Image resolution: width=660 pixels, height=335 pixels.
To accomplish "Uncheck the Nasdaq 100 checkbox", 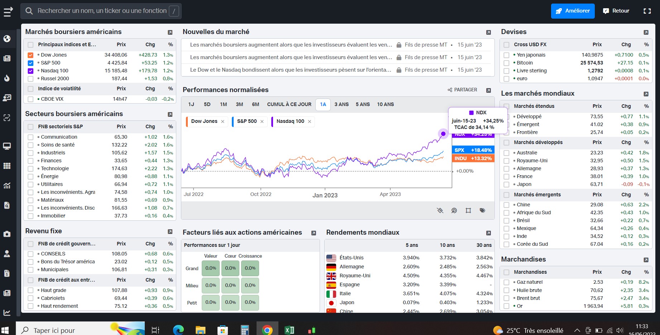I will click(x=30, y=71).
